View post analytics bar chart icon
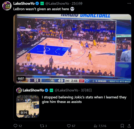 pos(95,126)
